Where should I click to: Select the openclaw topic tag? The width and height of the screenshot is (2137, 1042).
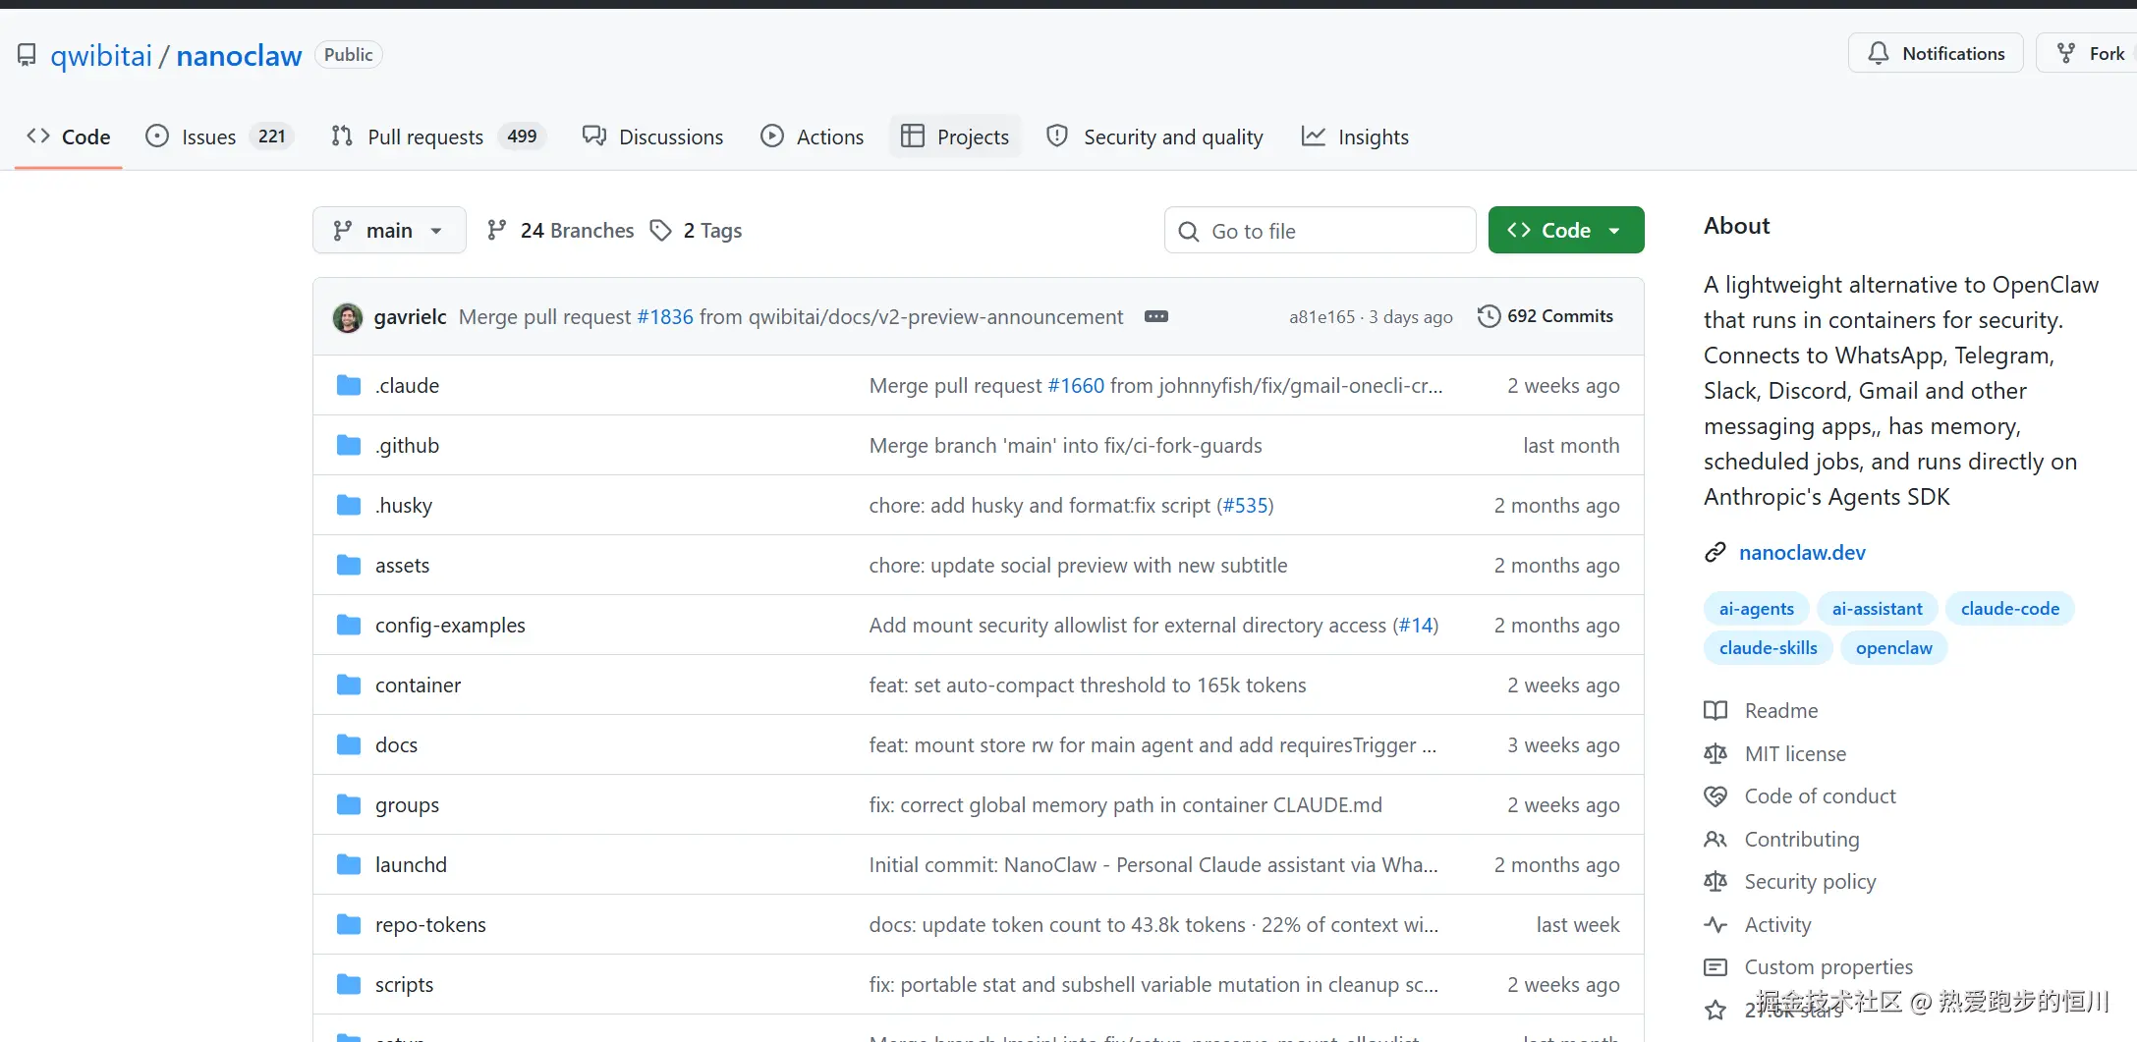pyautogui.click(x=1894, y=648)
